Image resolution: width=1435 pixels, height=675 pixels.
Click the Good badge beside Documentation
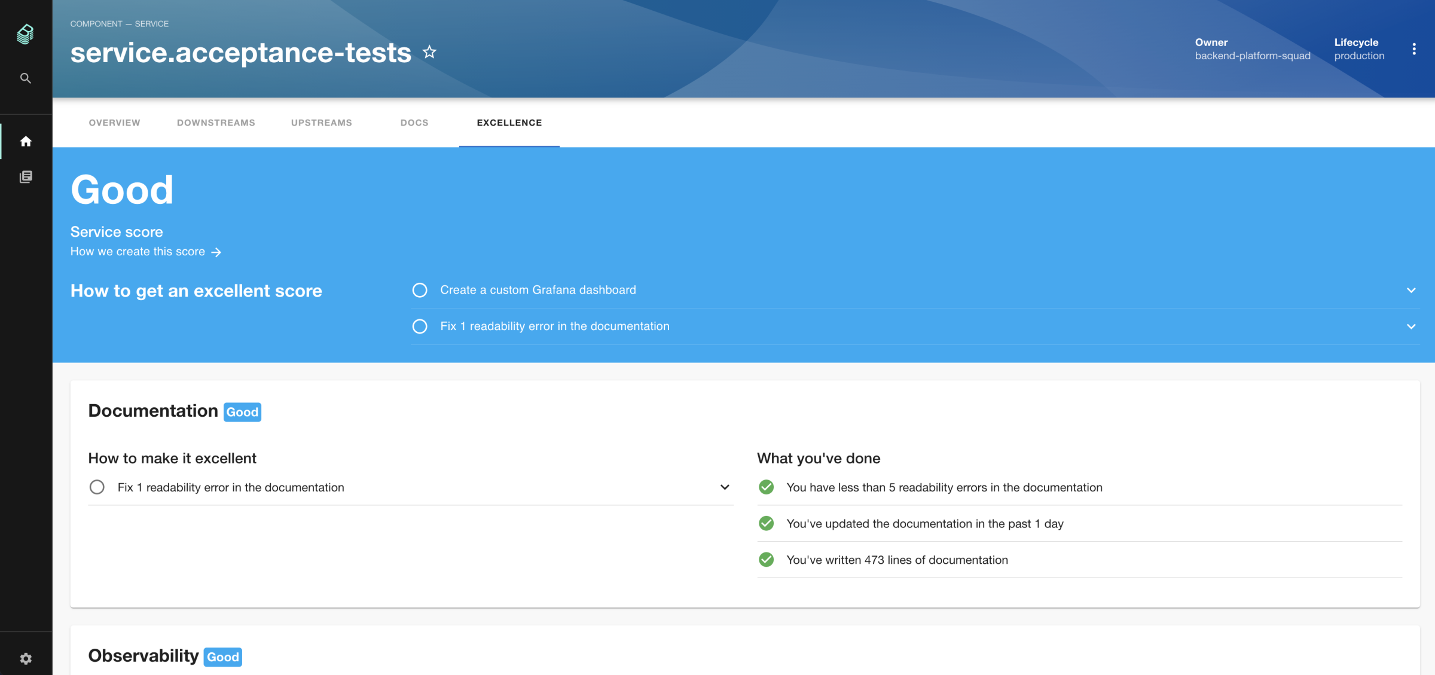pyautogui.click(x=242, y=412)
